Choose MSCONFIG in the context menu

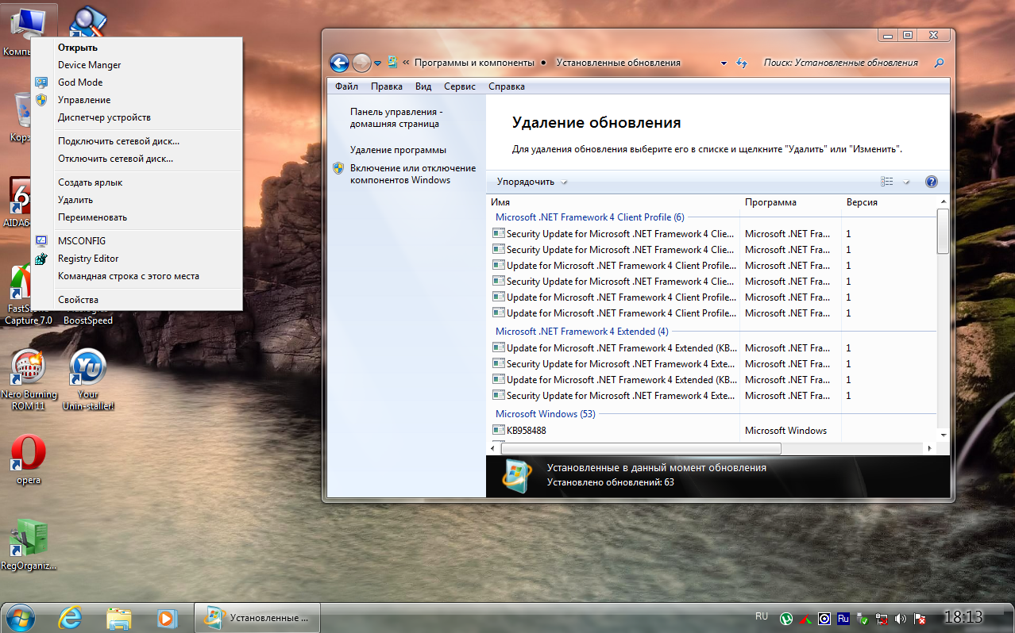(137, 241)
